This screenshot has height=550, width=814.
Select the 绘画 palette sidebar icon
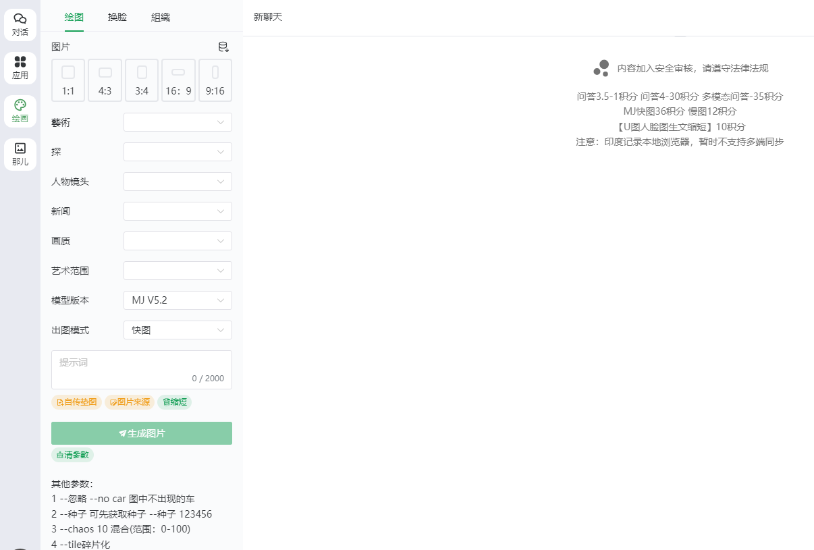tap(20, 111)
